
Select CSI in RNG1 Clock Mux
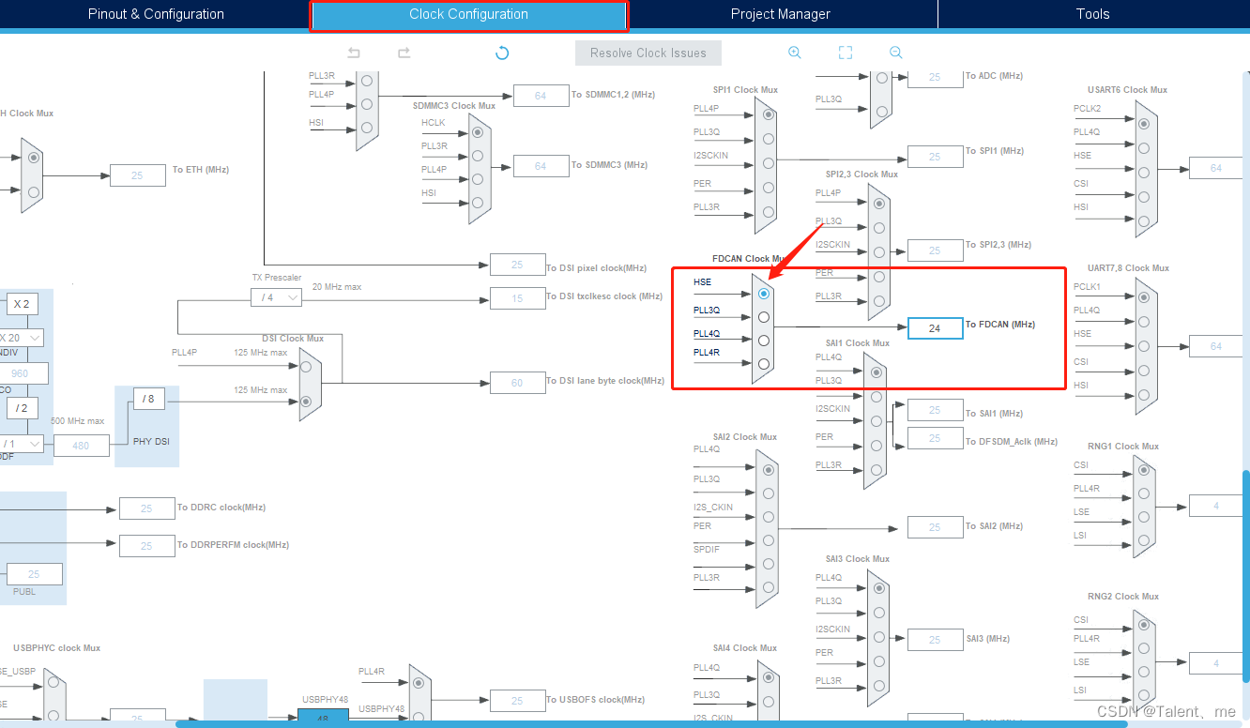[x=1143, y=471]
